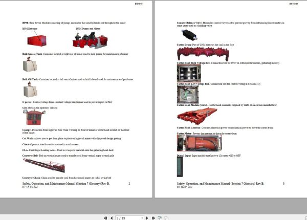The image size is (307, 220).
Task: Click the 'Counter Balance Valve' term
Action: 189,23
